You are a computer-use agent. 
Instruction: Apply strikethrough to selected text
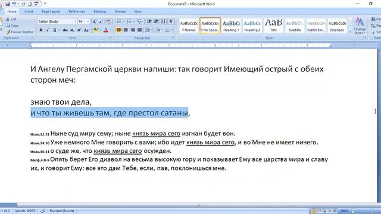[x=65, y=30]
